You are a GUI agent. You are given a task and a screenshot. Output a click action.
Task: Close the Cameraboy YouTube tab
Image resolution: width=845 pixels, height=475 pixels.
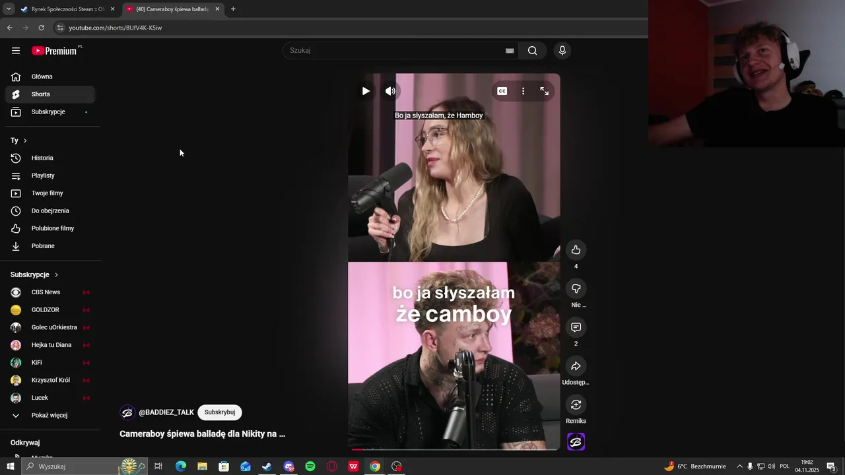point(217,9)
